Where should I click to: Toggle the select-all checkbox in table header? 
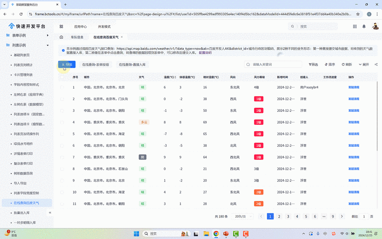click(x=62, y=76)
